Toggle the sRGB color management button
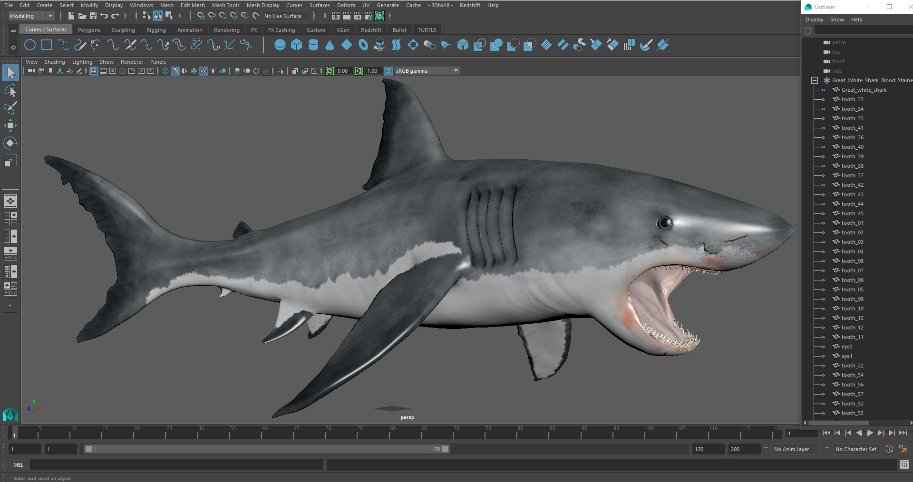 (x=389, y=71)
